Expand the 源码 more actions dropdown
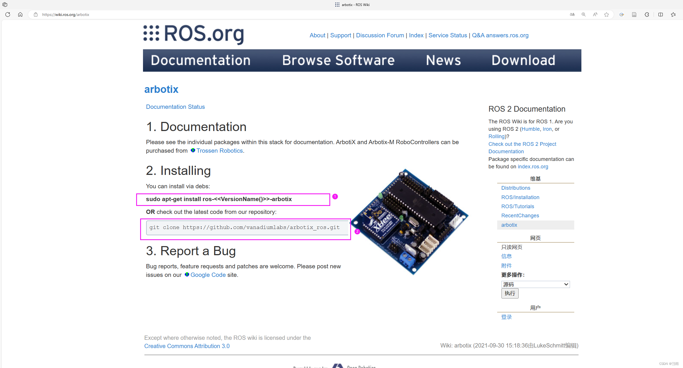The height and width of the screenshot is (368, 683). pos(535,284)
